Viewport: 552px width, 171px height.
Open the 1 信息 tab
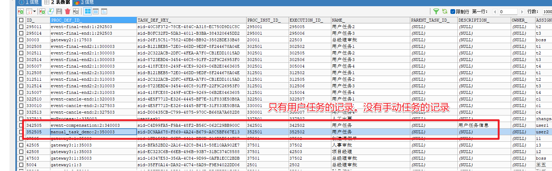[x=29, y=2]
